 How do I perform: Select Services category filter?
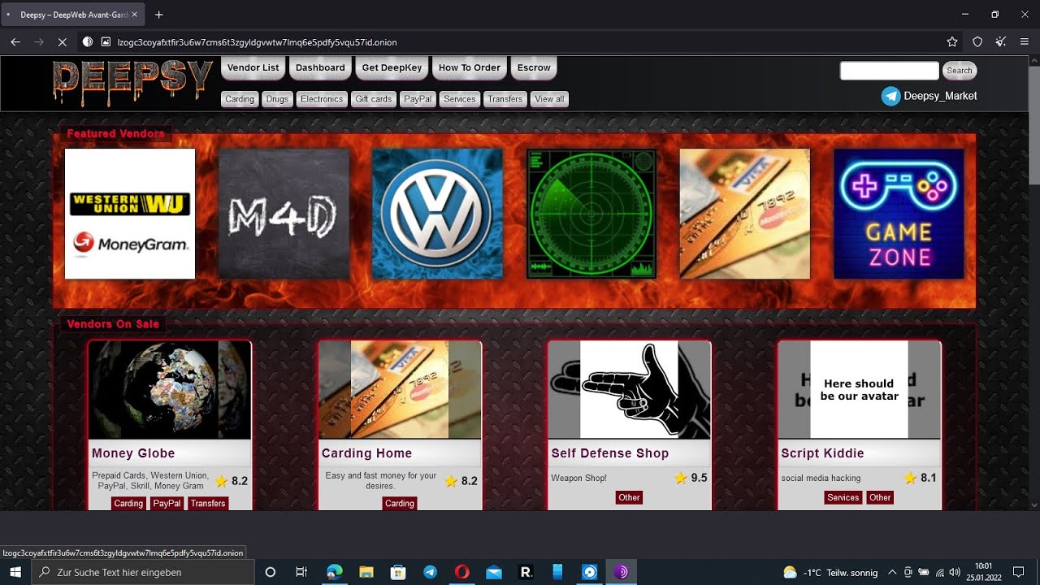point(459,99)
